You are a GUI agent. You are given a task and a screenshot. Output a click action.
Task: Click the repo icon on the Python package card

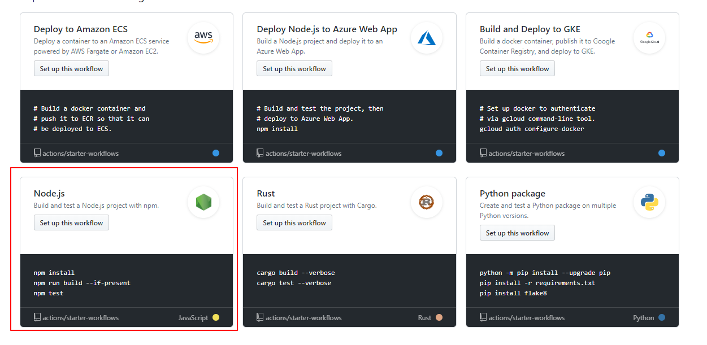point(483,317)
